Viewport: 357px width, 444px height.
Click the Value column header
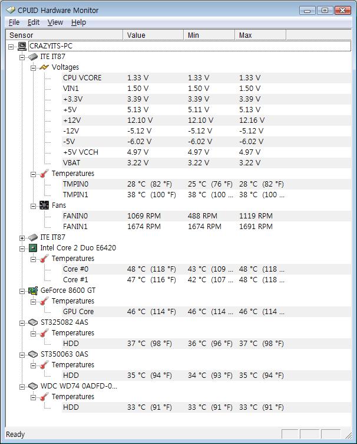[x=153, y=35]
